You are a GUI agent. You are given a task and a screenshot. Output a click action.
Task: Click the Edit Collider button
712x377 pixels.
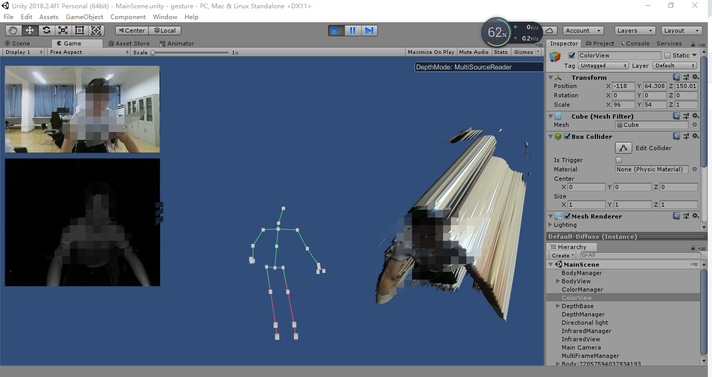pos(623,148)
